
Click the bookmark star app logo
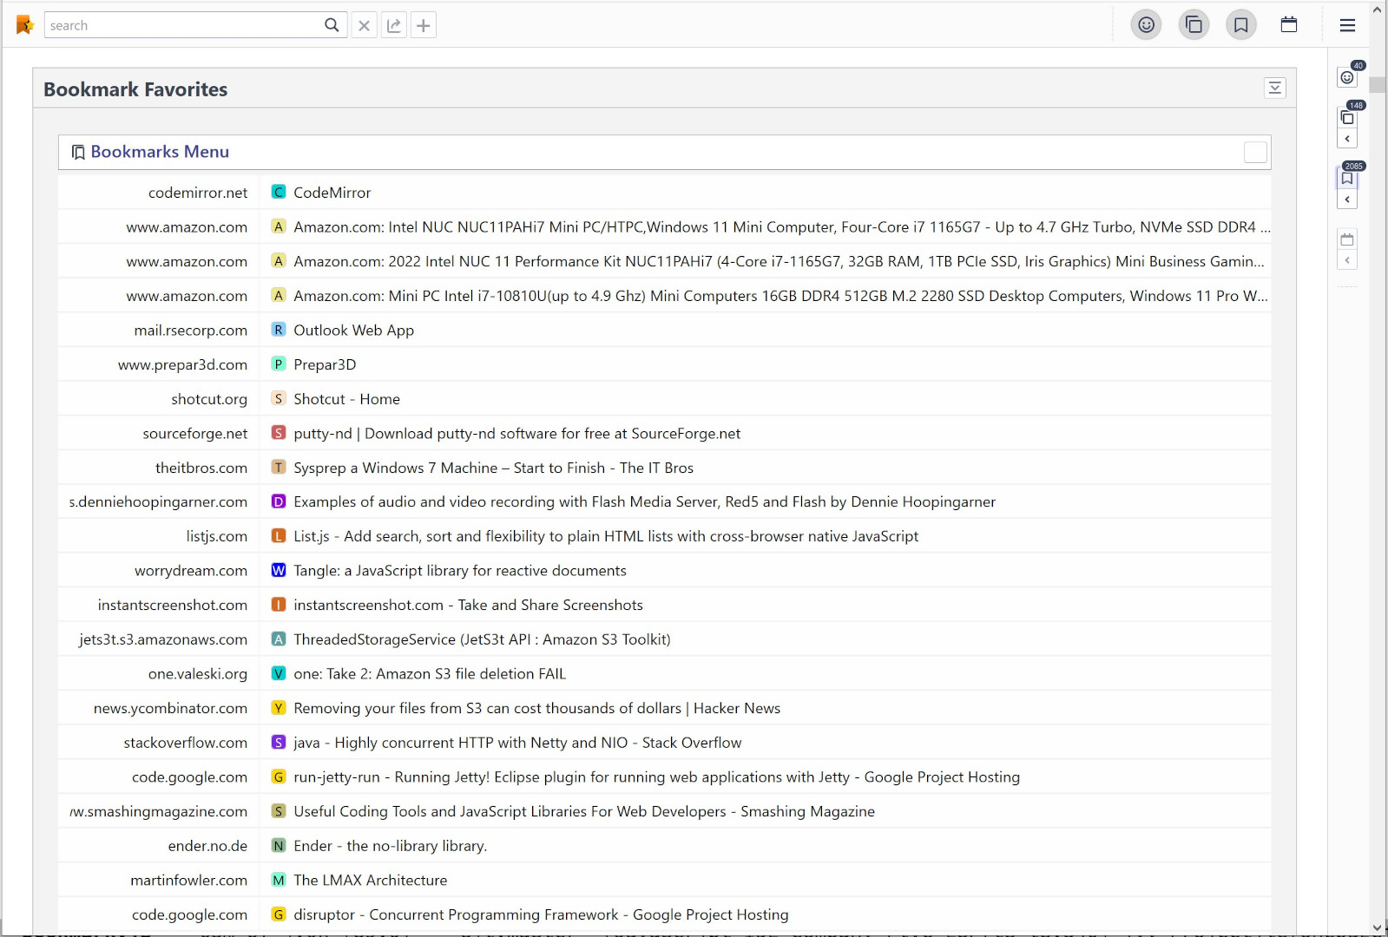pos(25,25)
